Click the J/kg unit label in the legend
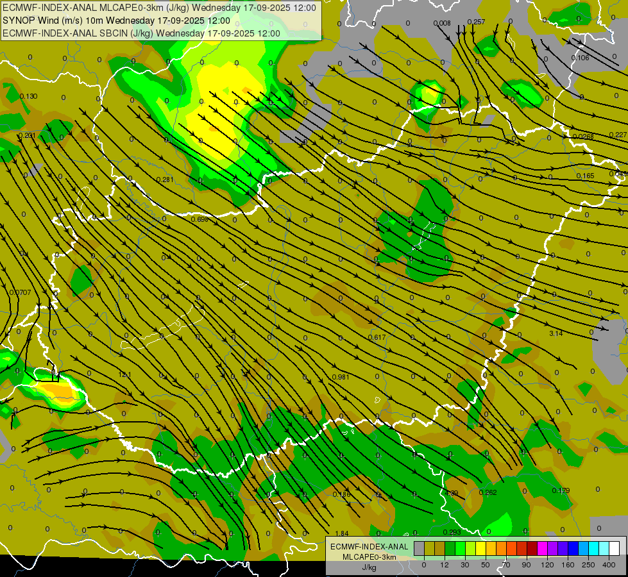The height and width of the screenshot is (577, 628). coord(369,567)
